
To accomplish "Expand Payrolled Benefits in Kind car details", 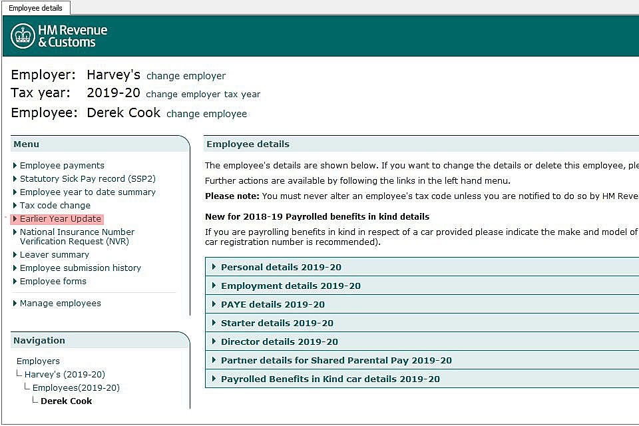I will (x=330, y=379).
